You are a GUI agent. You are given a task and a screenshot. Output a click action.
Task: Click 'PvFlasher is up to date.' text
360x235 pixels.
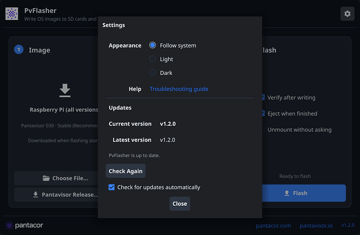tap(134, 155)
